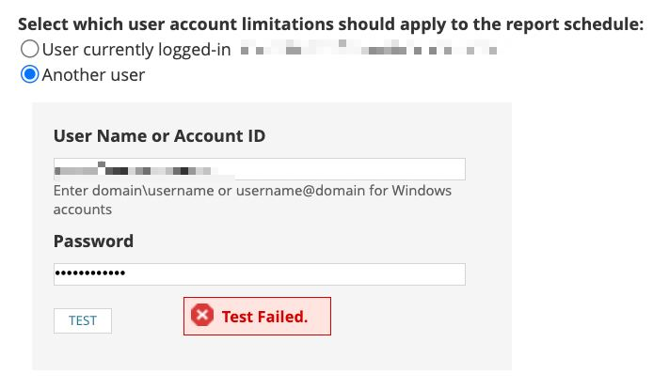Click the "Password" field label
This screenshot has height=389, width=653.
pyautogui.click(x=93, y=241)
